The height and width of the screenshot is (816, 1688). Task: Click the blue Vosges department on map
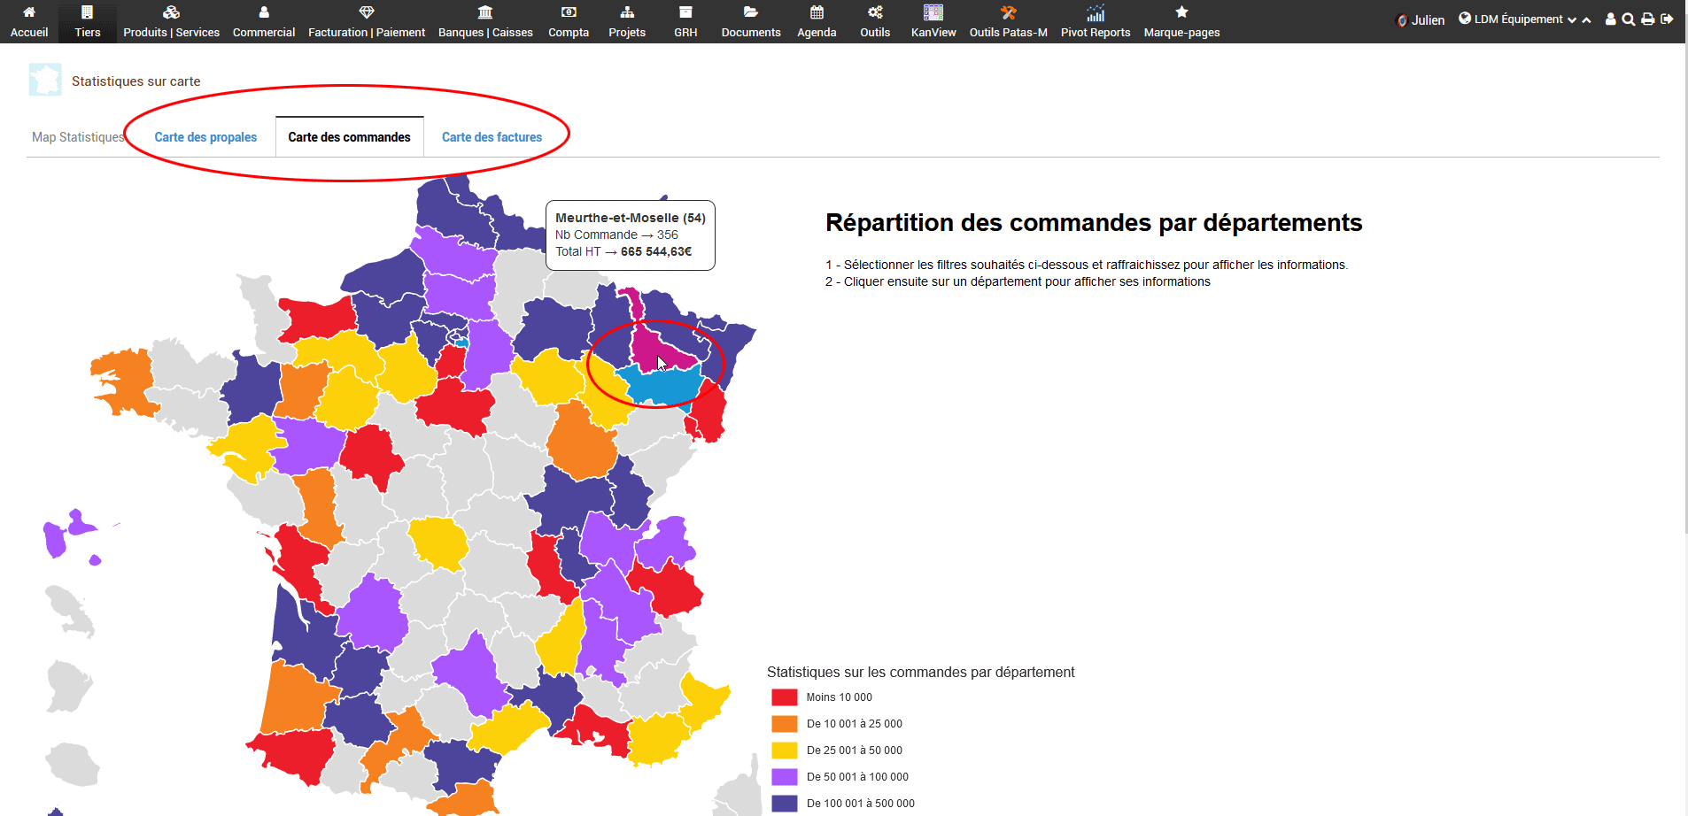[x=660, y=385]
